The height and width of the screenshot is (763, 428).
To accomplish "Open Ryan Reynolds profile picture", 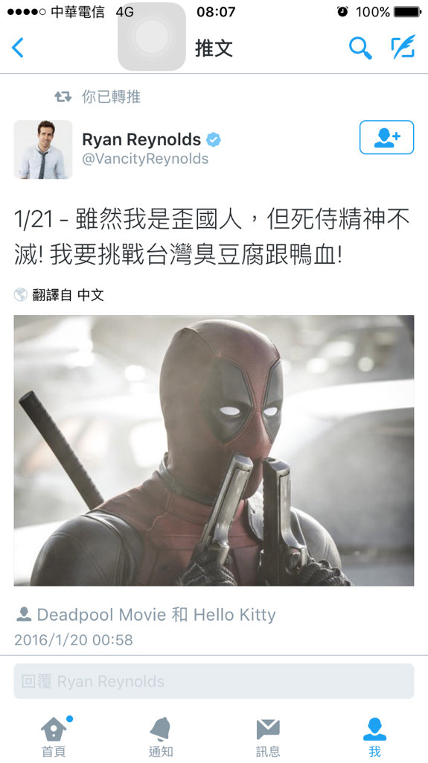I will point(43,149).
